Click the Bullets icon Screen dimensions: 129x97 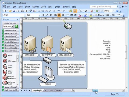[x=68, y=15]
